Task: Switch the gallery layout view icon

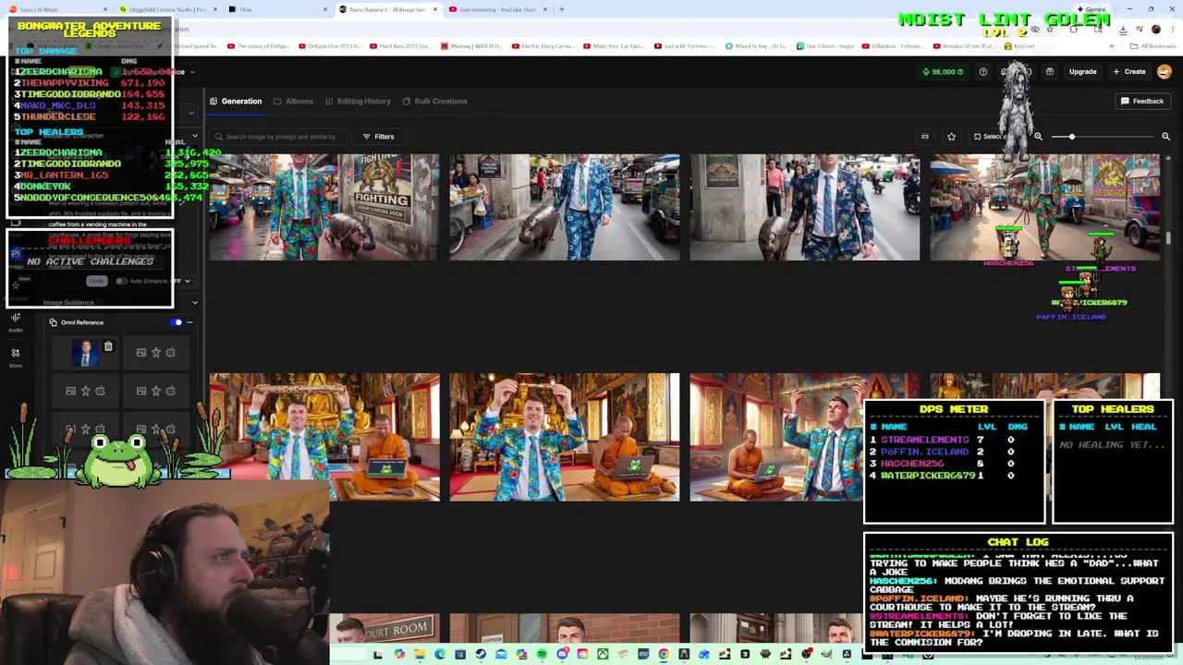Action: (924, 137)
